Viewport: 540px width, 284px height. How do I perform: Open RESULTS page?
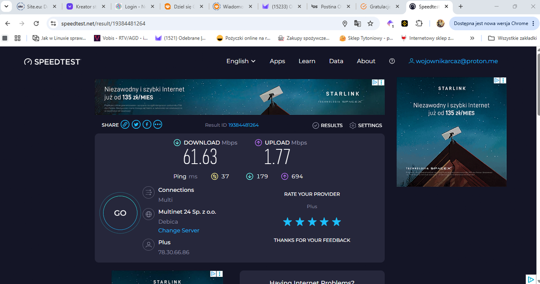pyautogui.click(x=327, y=125)
